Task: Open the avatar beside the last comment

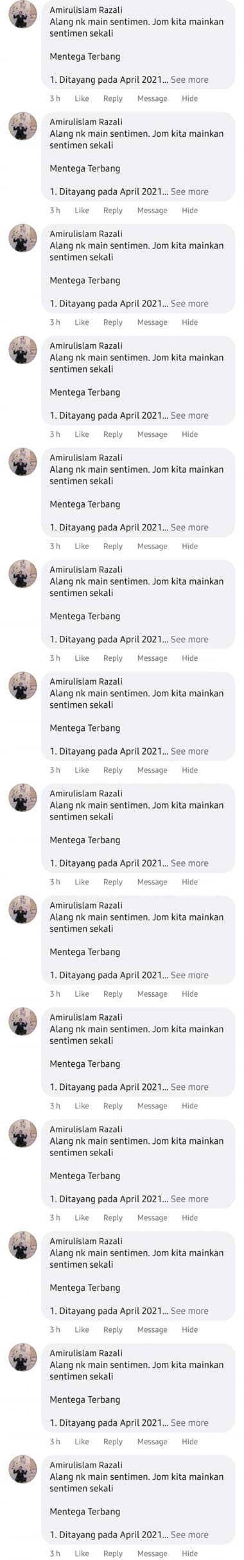Action: tap(22, 1469)
